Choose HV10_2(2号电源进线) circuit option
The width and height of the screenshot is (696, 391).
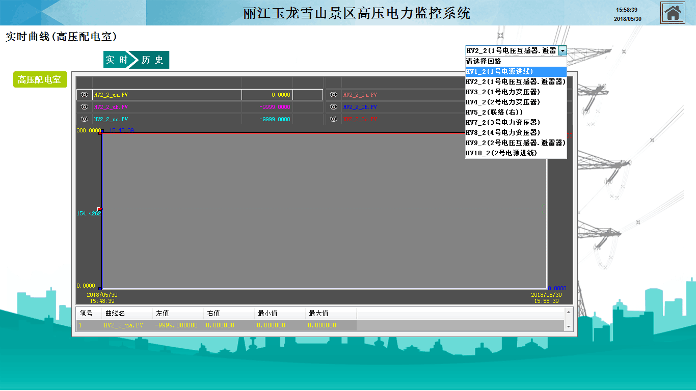[516, 153]
